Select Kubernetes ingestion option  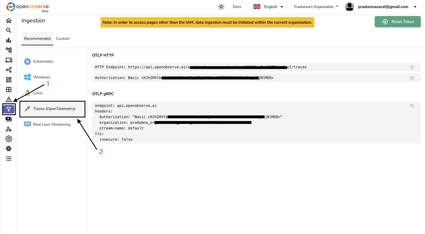point(43,61)
